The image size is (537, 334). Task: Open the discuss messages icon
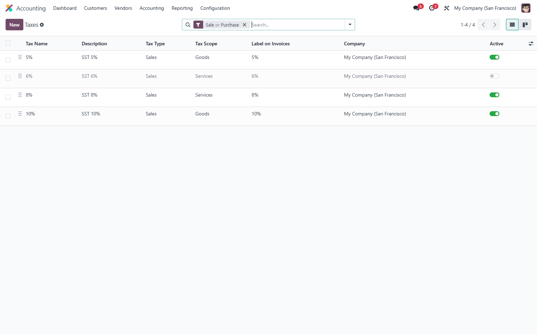click(x=416, y=8)
